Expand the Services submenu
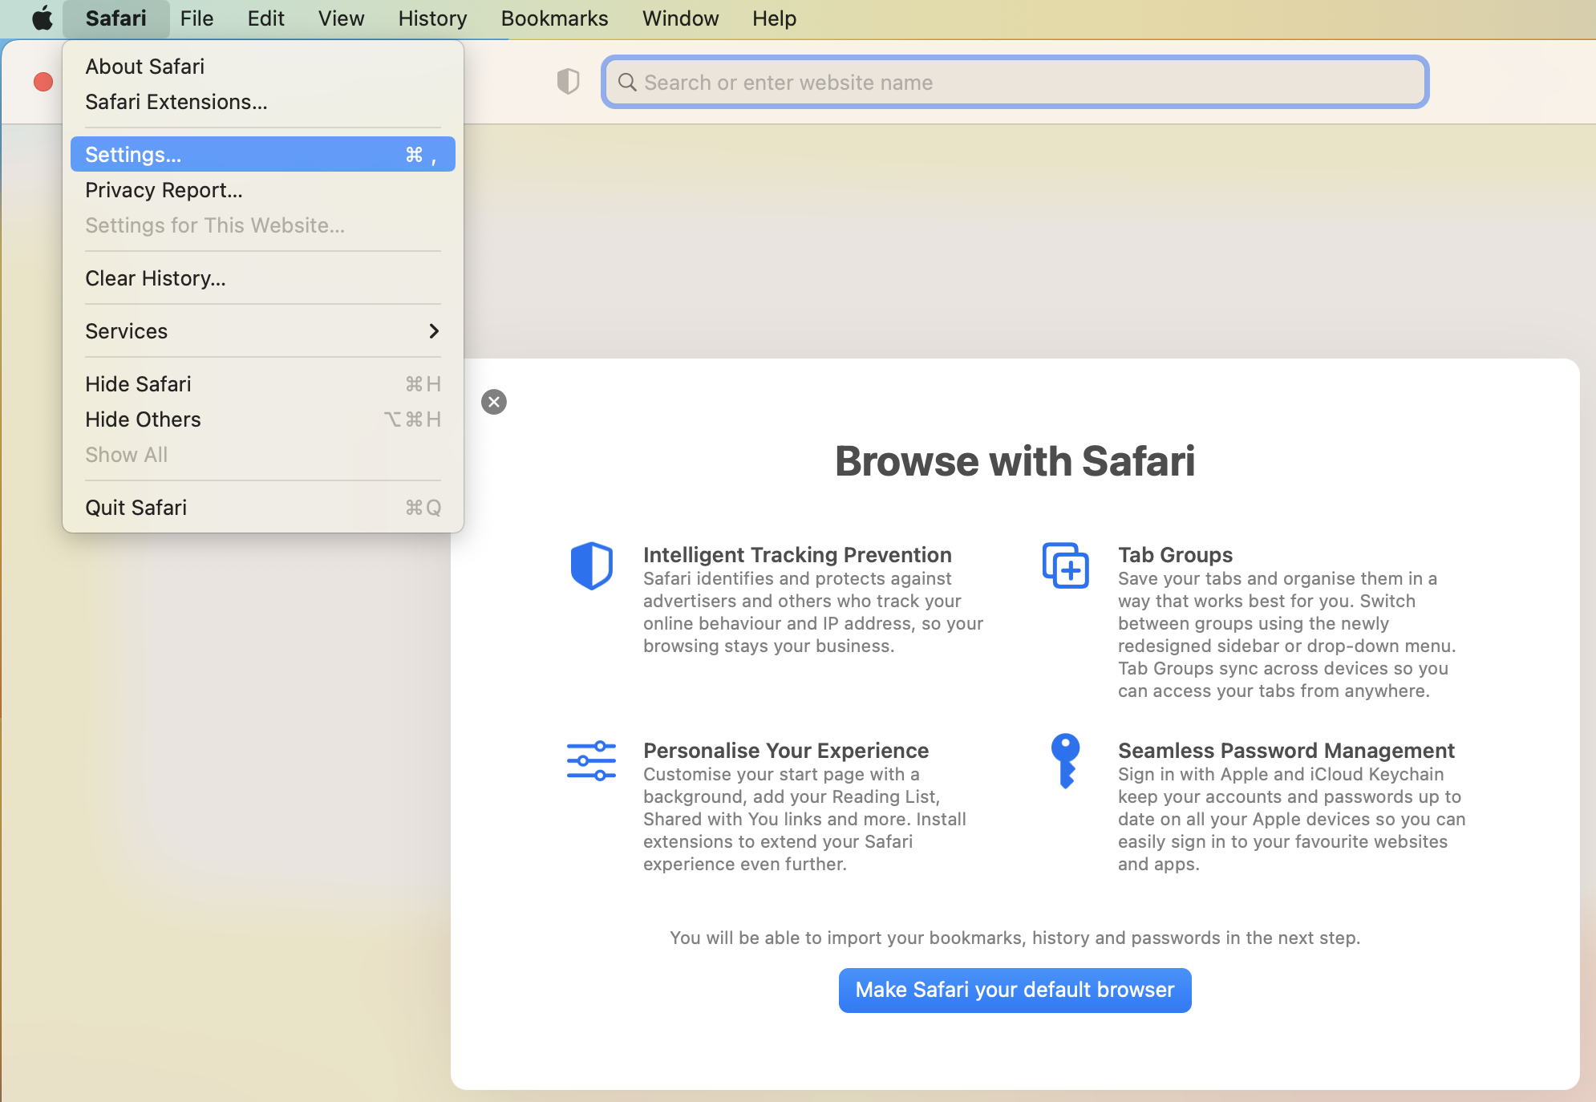The height and width of the screenshot is (1102, 1596). click(x=263, y=331)
